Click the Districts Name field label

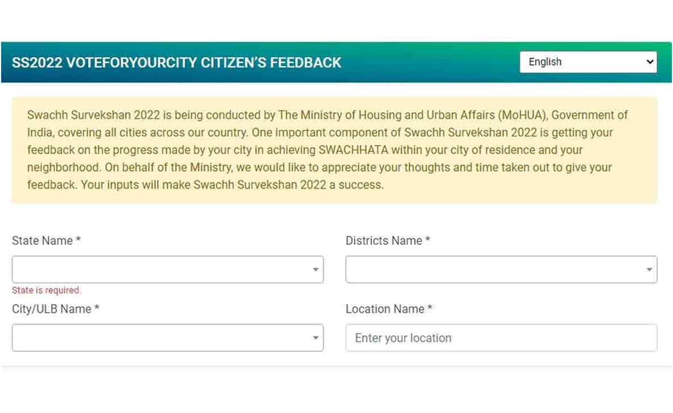pos(384,241)
